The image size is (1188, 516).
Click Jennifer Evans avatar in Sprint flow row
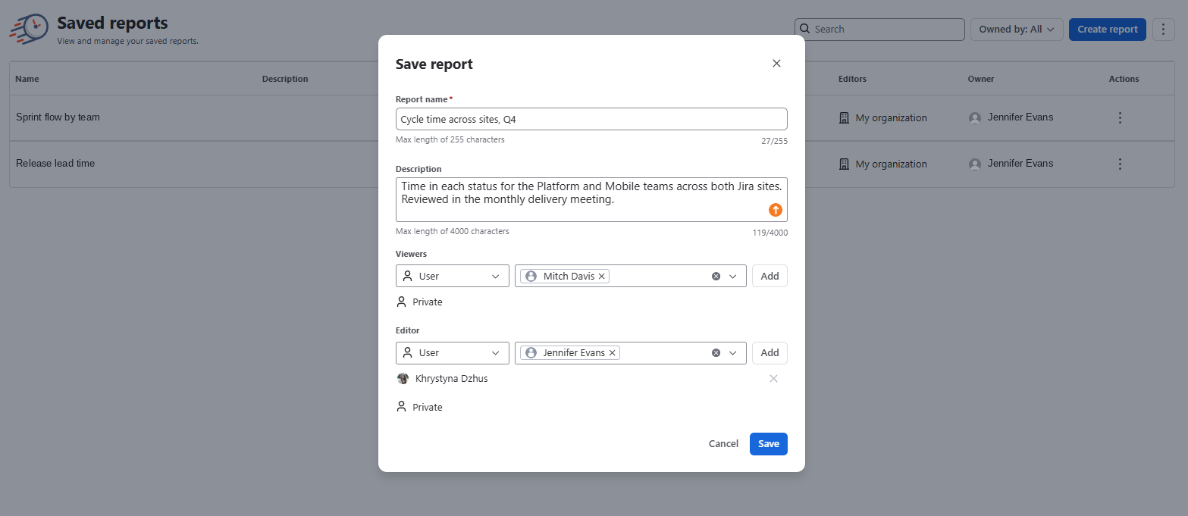pyautogui.click(x=975, y=118)
